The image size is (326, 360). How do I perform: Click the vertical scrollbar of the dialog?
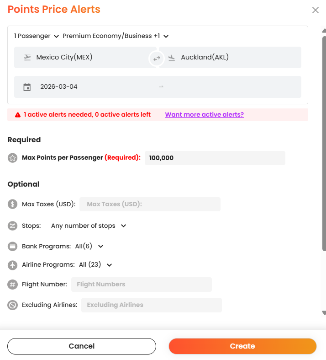pyautogui.click(x=324, y=144)
